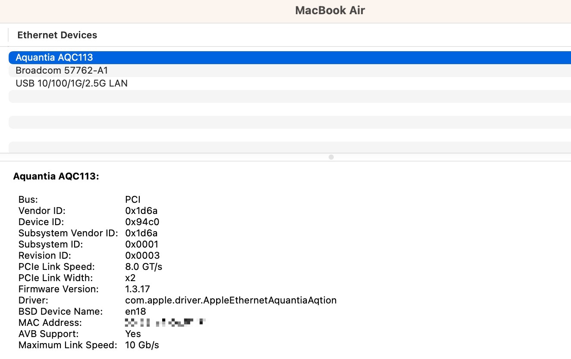
Task: Click the Bus value PCI
Action: pyautogui.click(x=133, y=200)
